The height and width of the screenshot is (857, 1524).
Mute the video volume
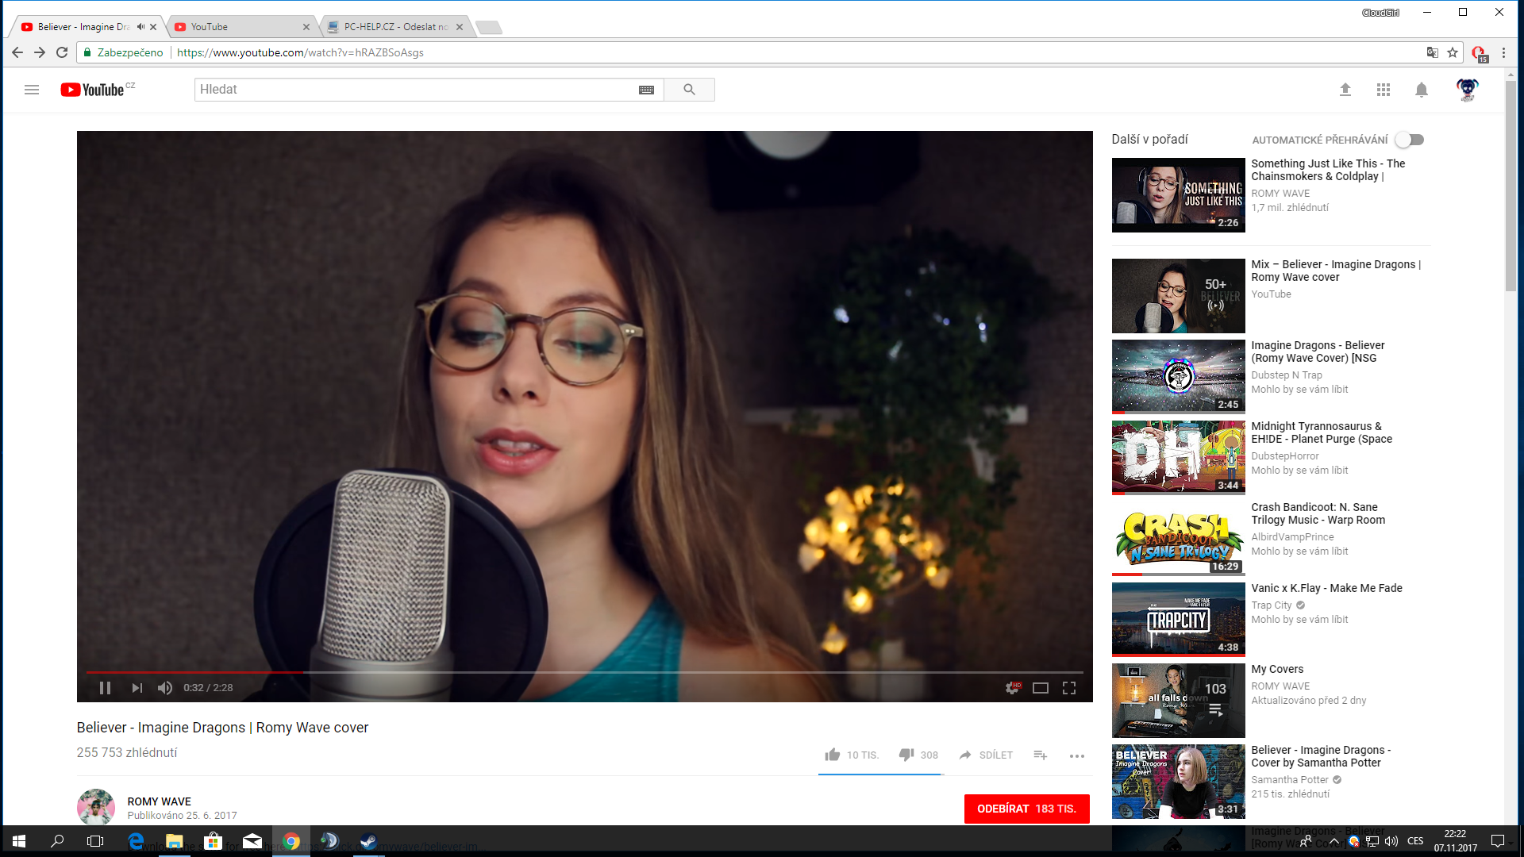165,688
